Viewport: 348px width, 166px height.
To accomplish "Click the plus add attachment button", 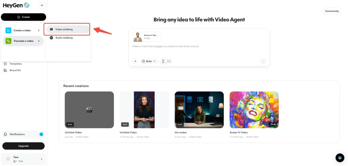I will click(135, 61).
